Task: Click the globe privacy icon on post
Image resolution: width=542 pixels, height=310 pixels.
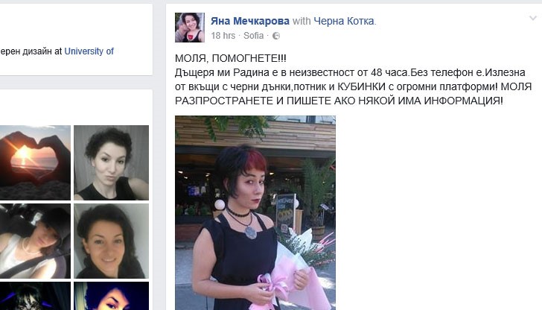Action: (275, 36)
